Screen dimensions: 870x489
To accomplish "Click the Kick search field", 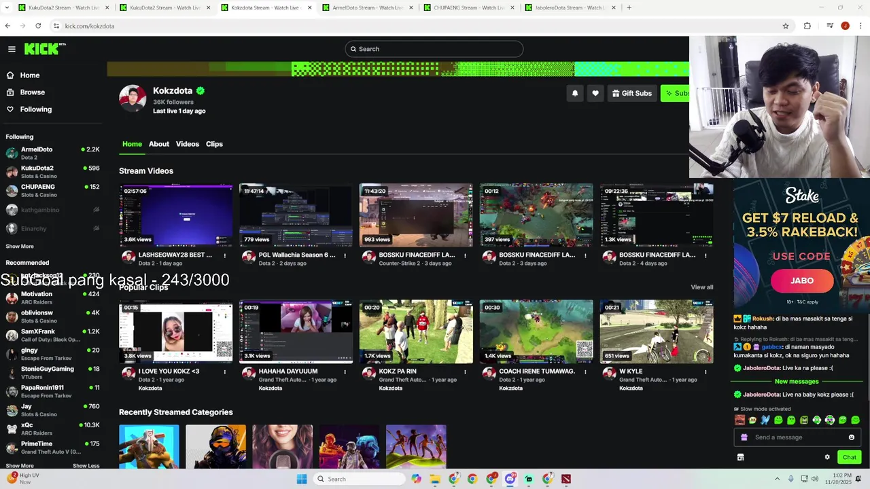I will click(x=434, y=49).
